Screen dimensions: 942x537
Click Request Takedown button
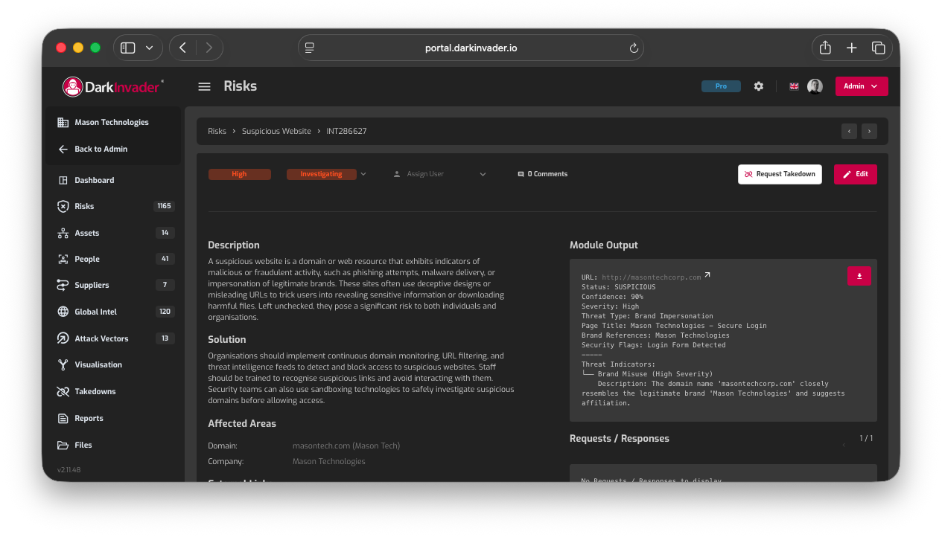(780, 174)
